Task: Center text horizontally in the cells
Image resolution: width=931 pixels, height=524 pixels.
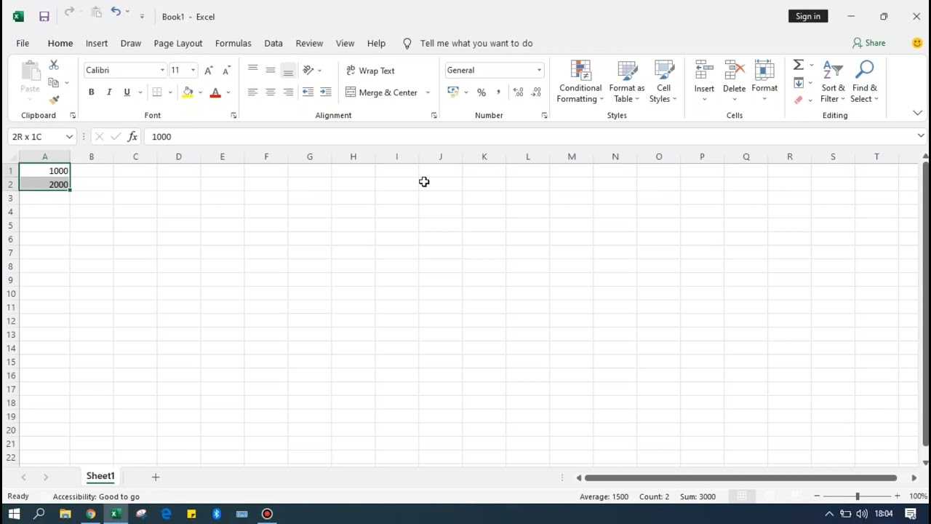Action: (271, 92)
